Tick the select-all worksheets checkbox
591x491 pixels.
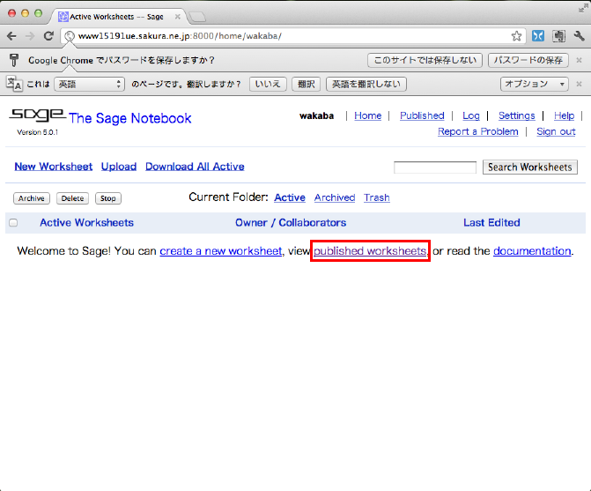coord(13,223)
